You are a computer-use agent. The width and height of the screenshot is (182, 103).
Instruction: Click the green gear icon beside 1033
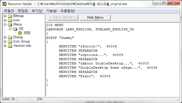tap(20, 33)
